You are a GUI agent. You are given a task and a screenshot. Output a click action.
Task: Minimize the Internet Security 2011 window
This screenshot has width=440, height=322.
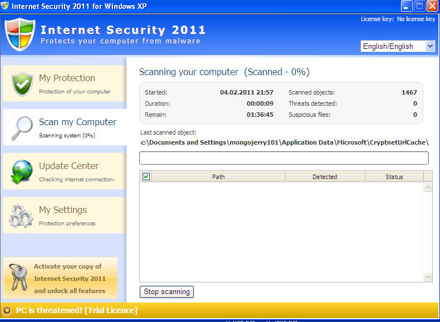[407, 6]
